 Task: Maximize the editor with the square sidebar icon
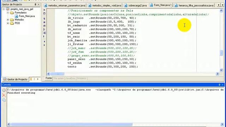click(x=44, y=13)
